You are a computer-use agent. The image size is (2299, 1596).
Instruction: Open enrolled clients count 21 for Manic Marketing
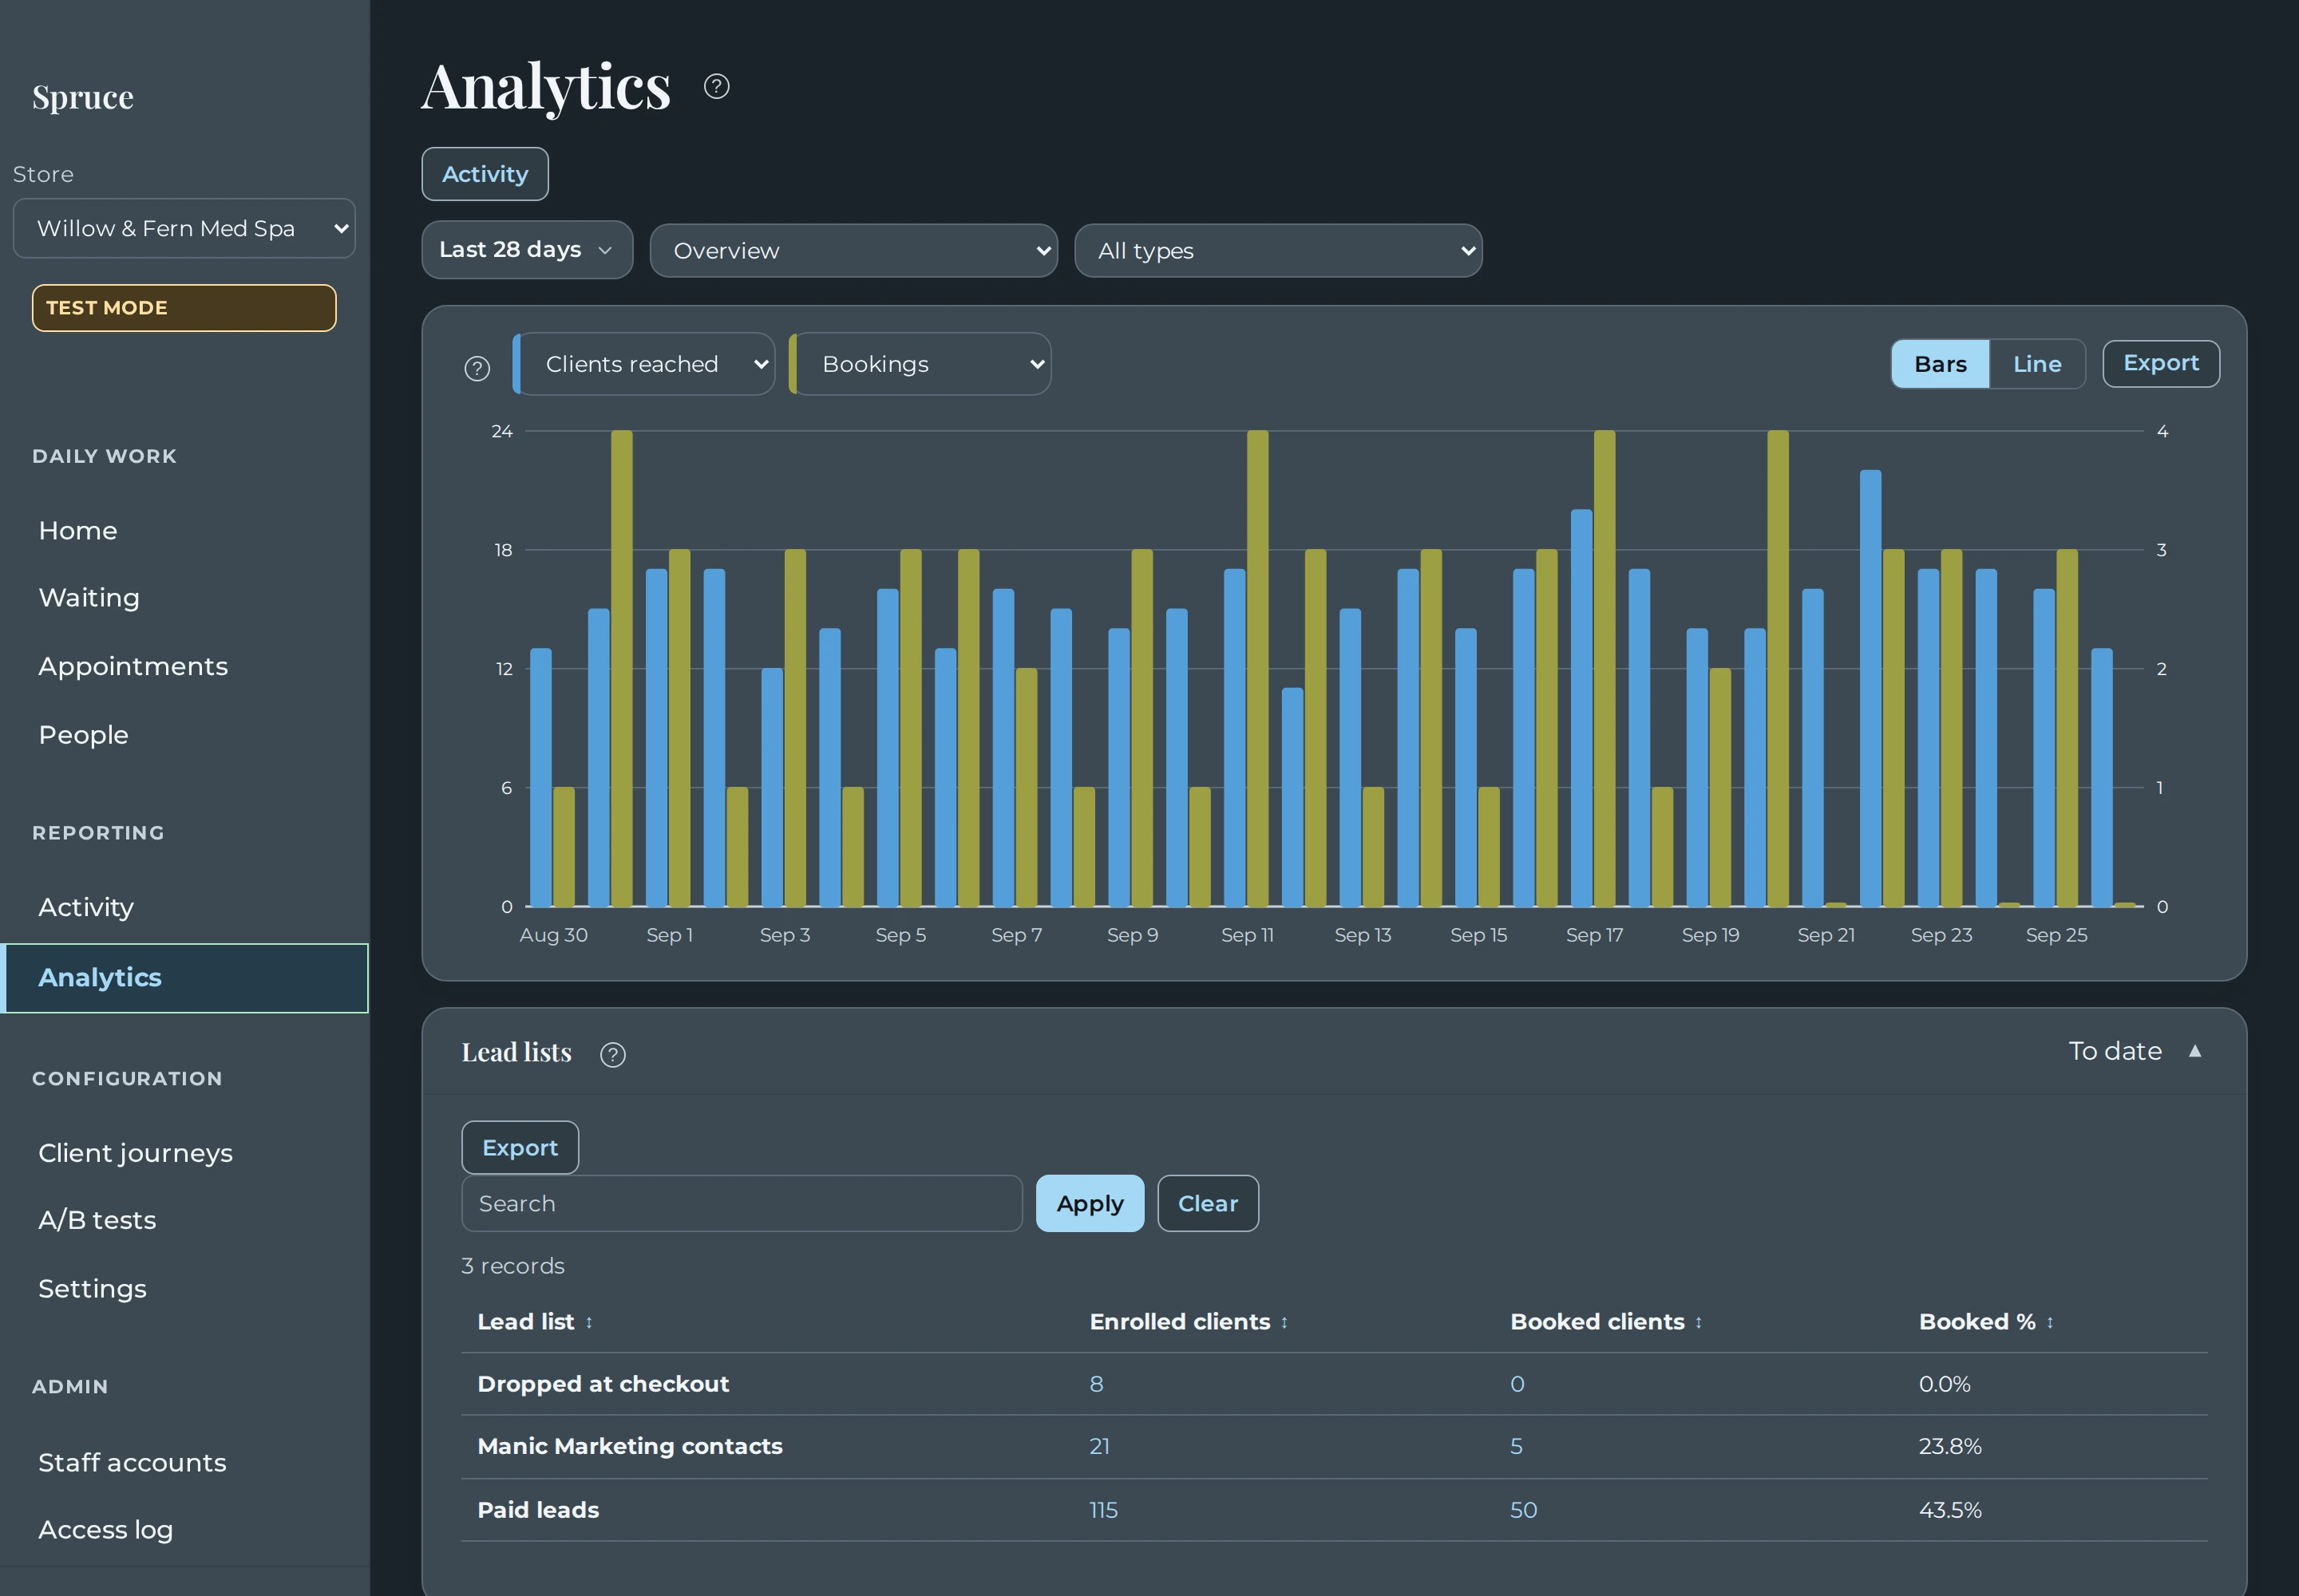tap(1099, 1446)
